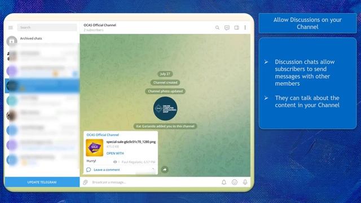Attach a file using paperclip icon

click(85, 182)
